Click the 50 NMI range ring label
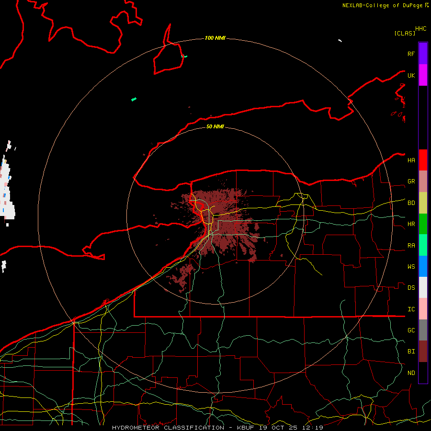Viewport: 431px width, 431px height. pyautogui.click(x=215, y=126)
